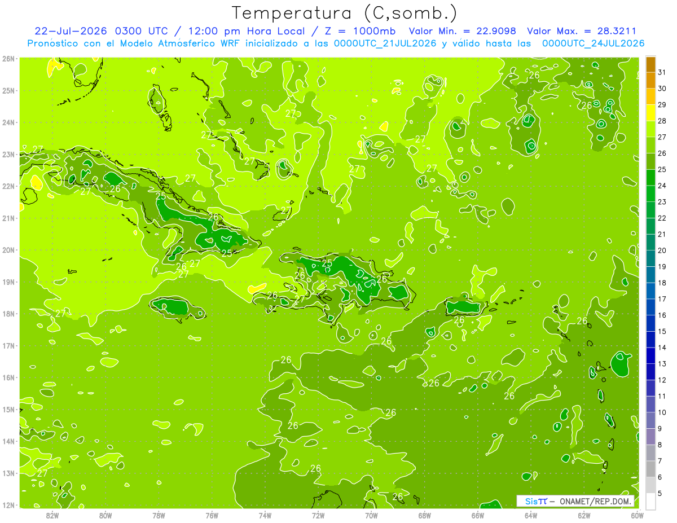Click the 20N latitude axis label
The image size is (677, 523).
(x=8, y=250)
